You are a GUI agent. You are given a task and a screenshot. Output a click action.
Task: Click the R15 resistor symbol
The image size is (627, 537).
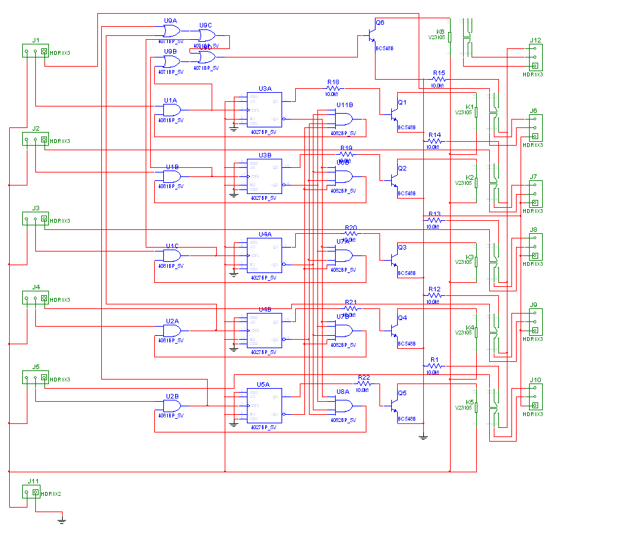(x=438, y=79)
